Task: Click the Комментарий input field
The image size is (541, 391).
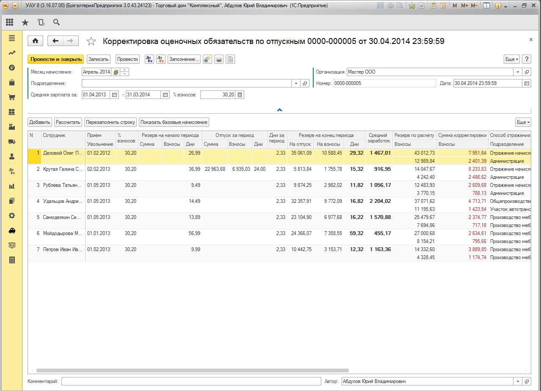Action: [191, 381]
